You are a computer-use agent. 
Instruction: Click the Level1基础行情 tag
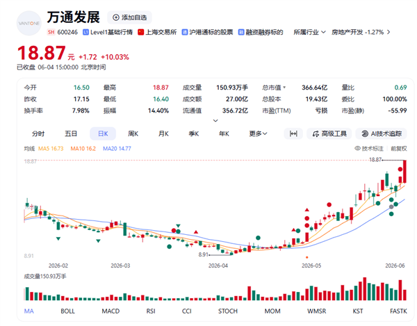click(x=108, y=32)
